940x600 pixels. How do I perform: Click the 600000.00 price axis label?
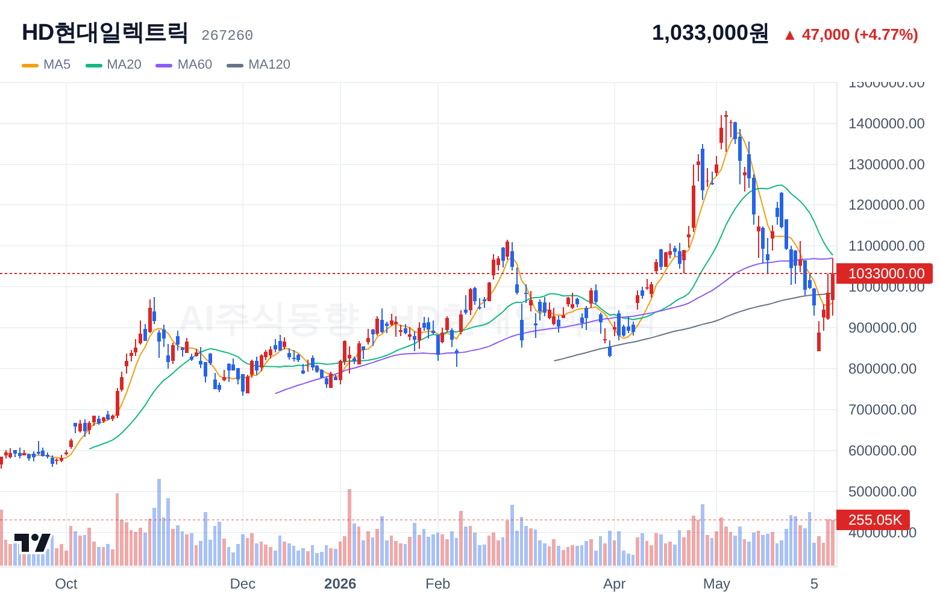[x=882, y=451]
